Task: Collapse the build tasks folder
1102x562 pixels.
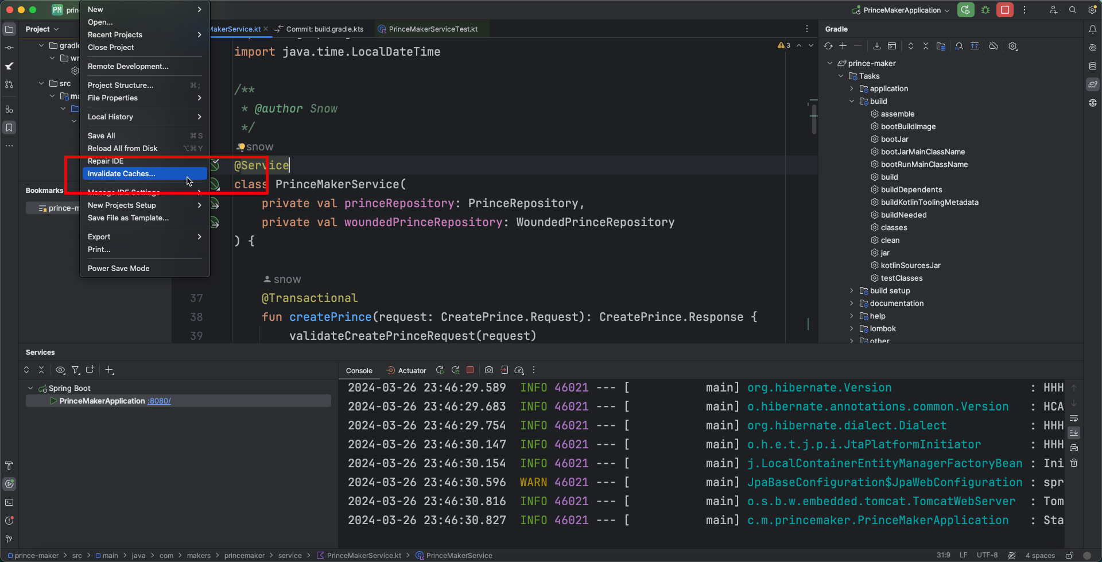Action: coord(852,101)
